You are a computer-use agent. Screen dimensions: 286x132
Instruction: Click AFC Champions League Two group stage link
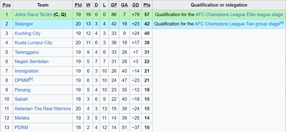pyautogui.click(x=237, y=24)
